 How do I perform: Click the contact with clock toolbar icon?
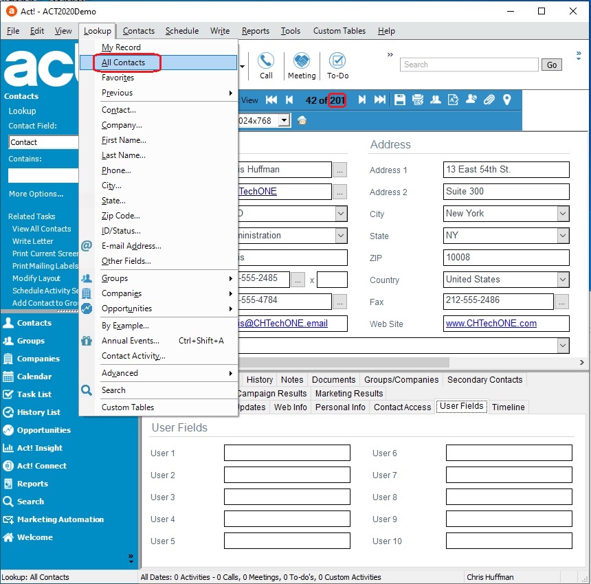pos(471,100)
